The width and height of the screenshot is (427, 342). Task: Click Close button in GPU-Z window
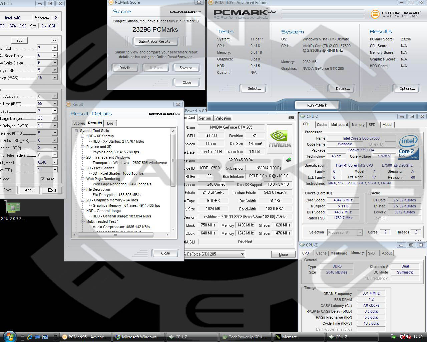pyautogui.click(x=283, y=254)
